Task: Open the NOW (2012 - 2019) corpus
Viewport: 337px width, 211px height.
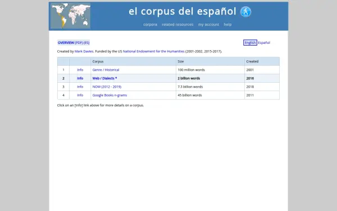Action: (x=107, y=87)
